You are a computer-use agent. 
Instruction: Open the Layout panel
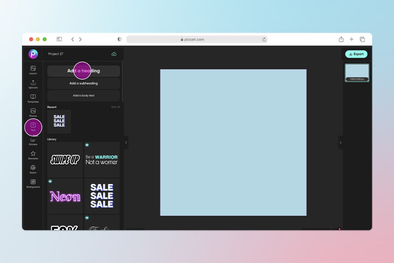click(x=33, y=69)
